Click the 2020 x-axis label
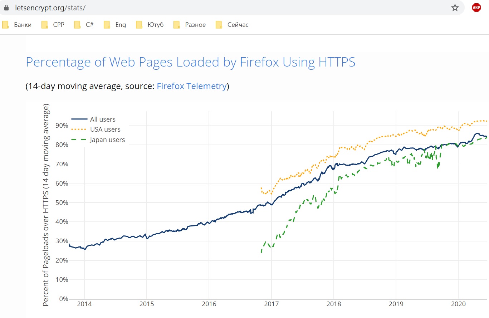The image size is (489, 318). (459, 304)
